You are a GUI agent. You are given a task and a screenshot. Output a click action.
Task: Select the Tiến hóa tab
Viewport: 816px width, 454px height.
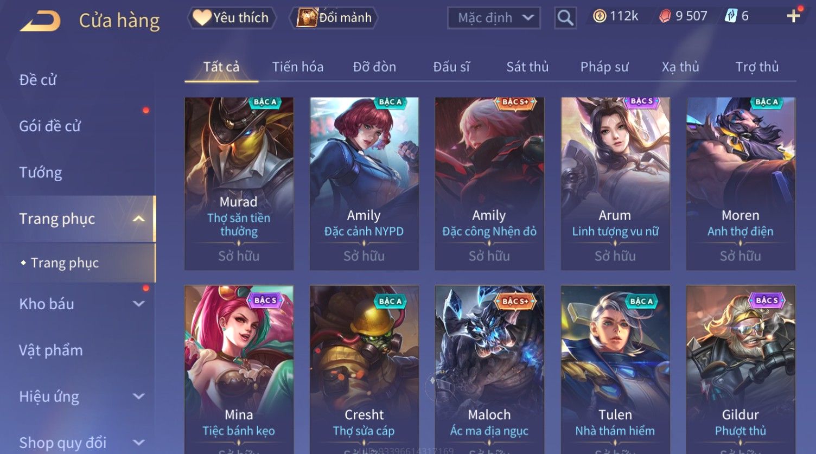tap(298, 67)
